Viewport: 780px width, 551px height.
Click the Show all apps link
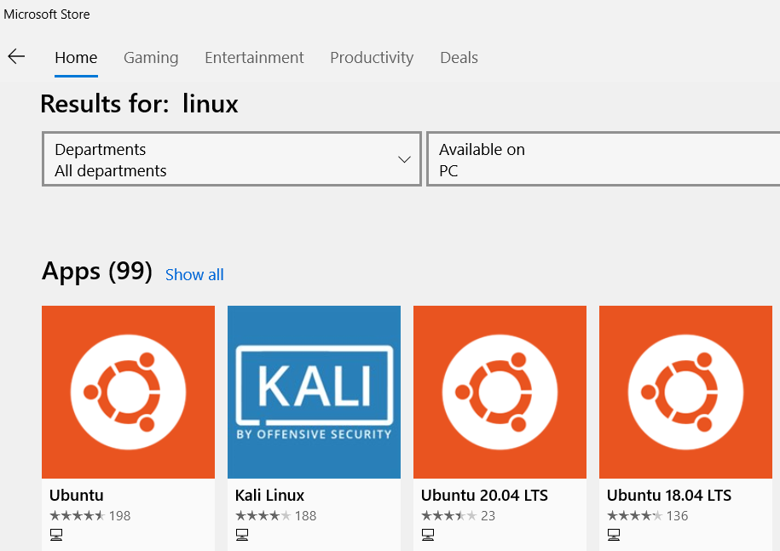tap(194, 274)
